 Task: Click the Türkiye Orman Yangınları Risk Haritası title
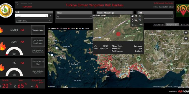pyautogui.click(x=94, y=5)
